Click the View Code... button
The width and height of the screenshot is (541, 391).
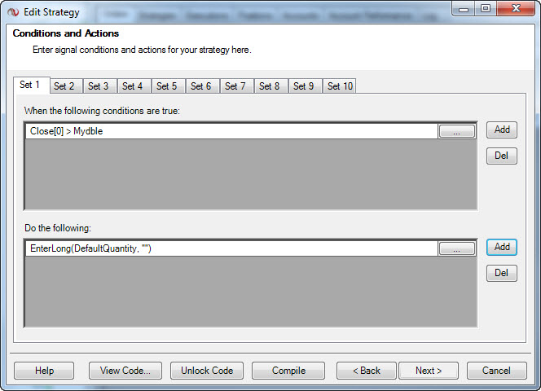125,371
